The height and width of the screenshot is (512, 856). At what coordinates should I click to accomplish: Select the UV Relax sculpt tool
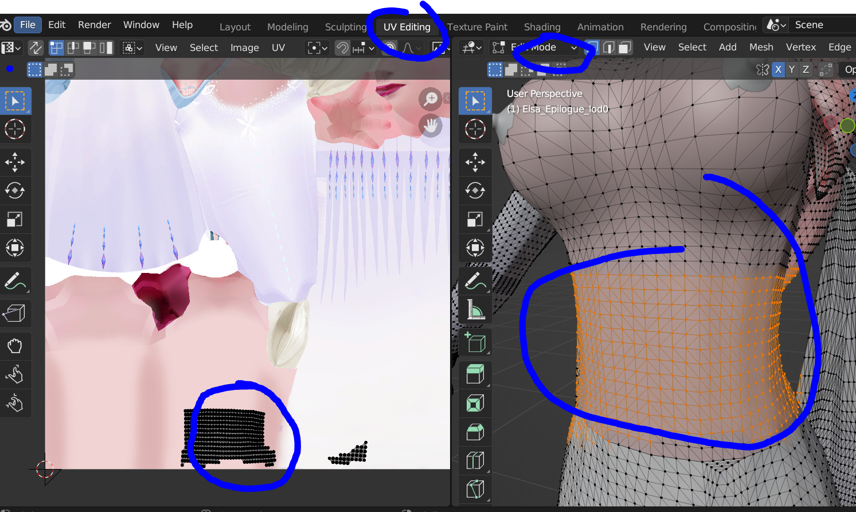click(15, 374)
